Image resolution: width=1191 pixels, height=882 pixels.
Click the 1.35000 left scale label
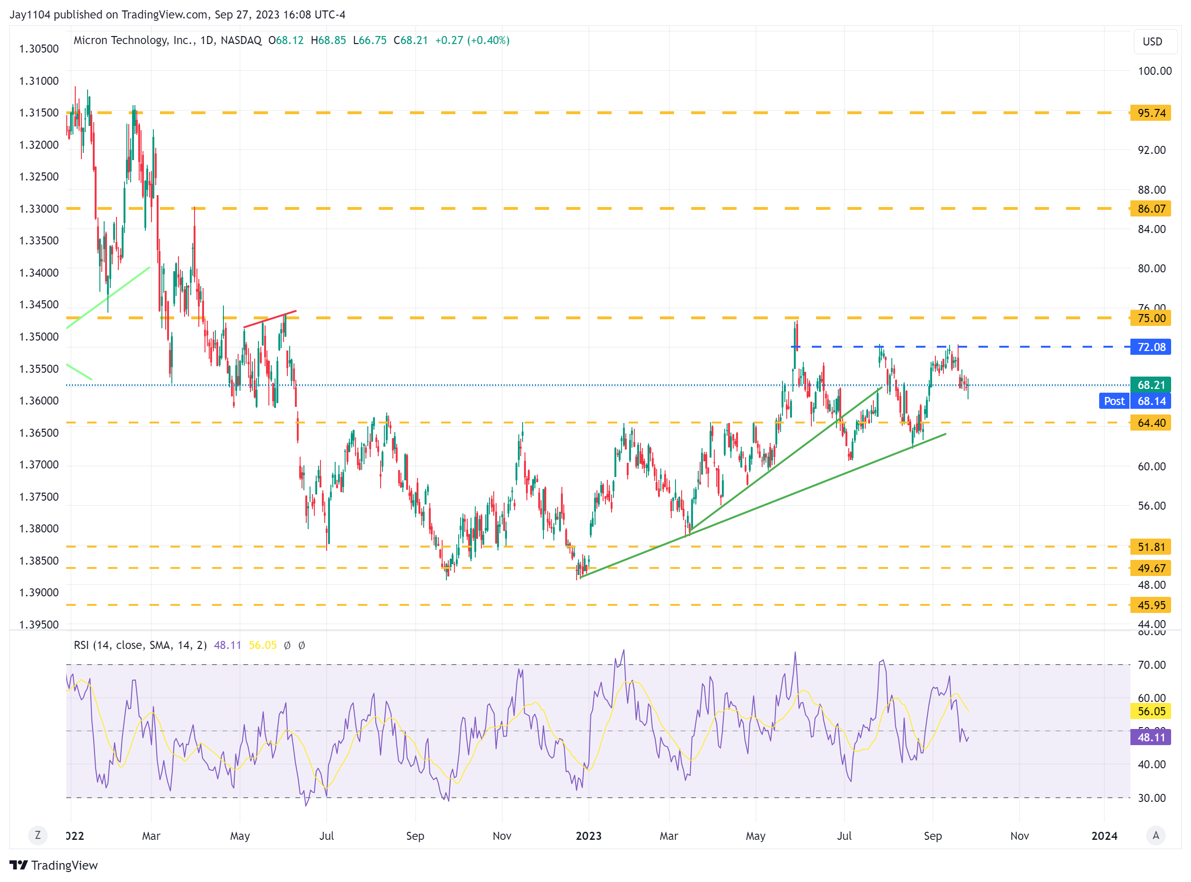pyautogui.click(x=39, y=337)
